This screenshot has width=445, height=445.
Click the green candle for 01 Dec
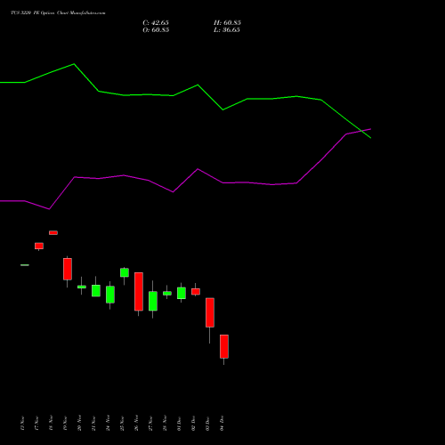[182, 293]
